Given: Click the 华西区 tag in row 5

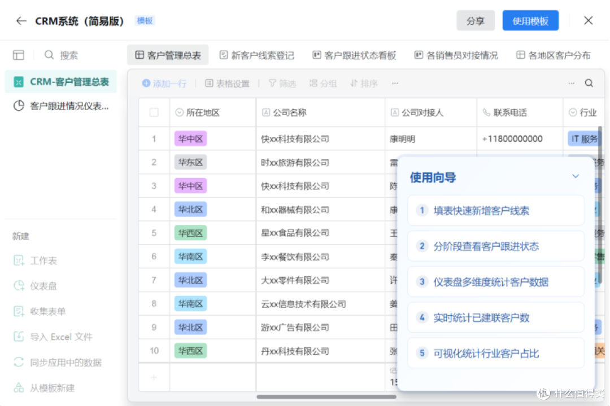Looking at the screenshot, I should [191, 233].
